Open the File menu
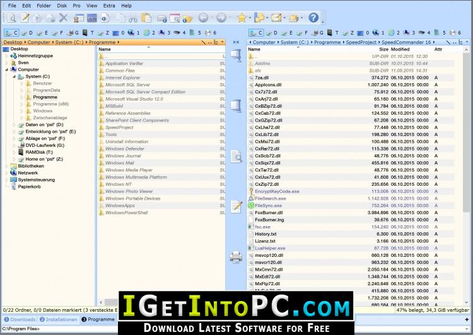 click(12, 6)
